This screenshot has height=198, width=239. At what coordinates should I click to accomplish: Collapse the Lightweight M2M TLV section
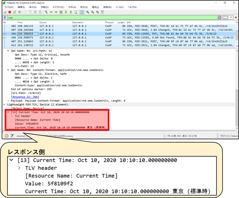[4, 104]
